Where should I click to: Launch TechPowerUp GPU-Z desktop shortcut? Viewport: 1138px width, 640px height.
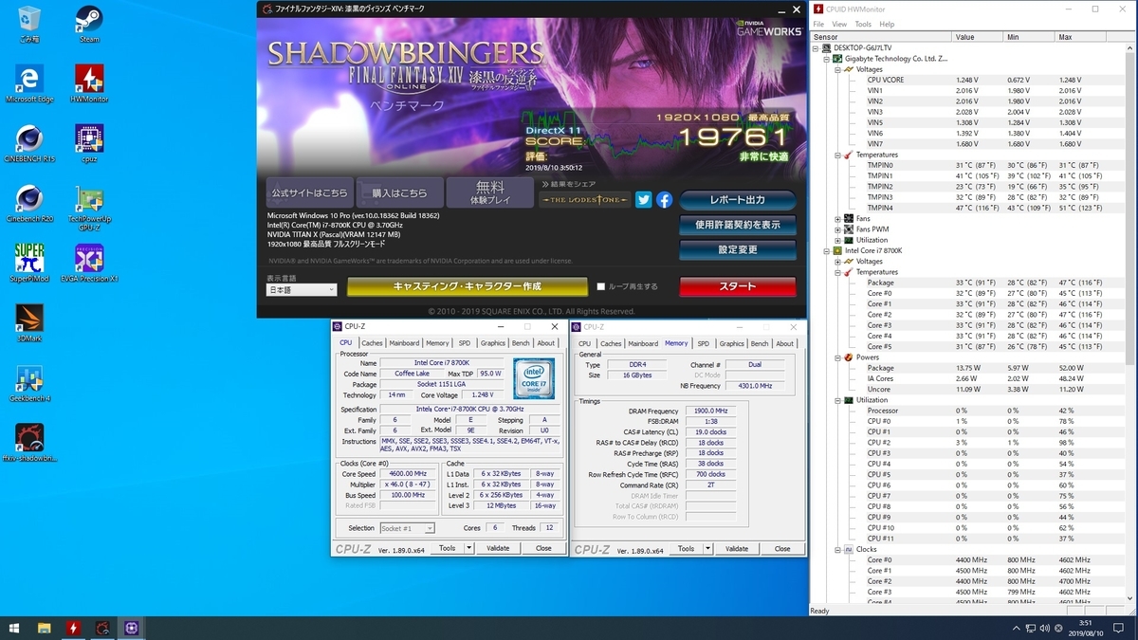coord(89,207)
